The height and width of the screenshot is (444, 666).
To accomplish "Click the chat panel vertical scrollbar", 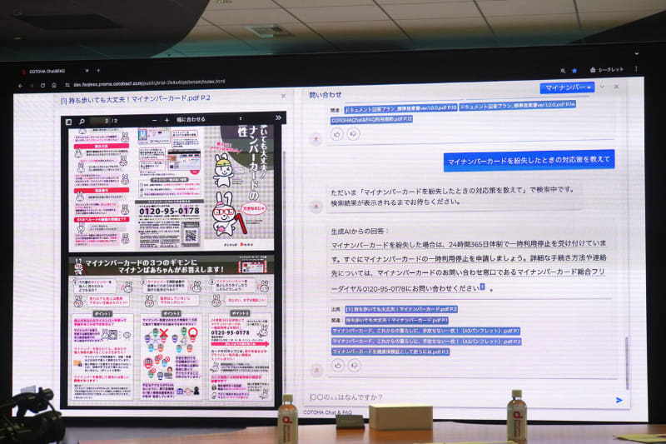I will pos(627,362).
